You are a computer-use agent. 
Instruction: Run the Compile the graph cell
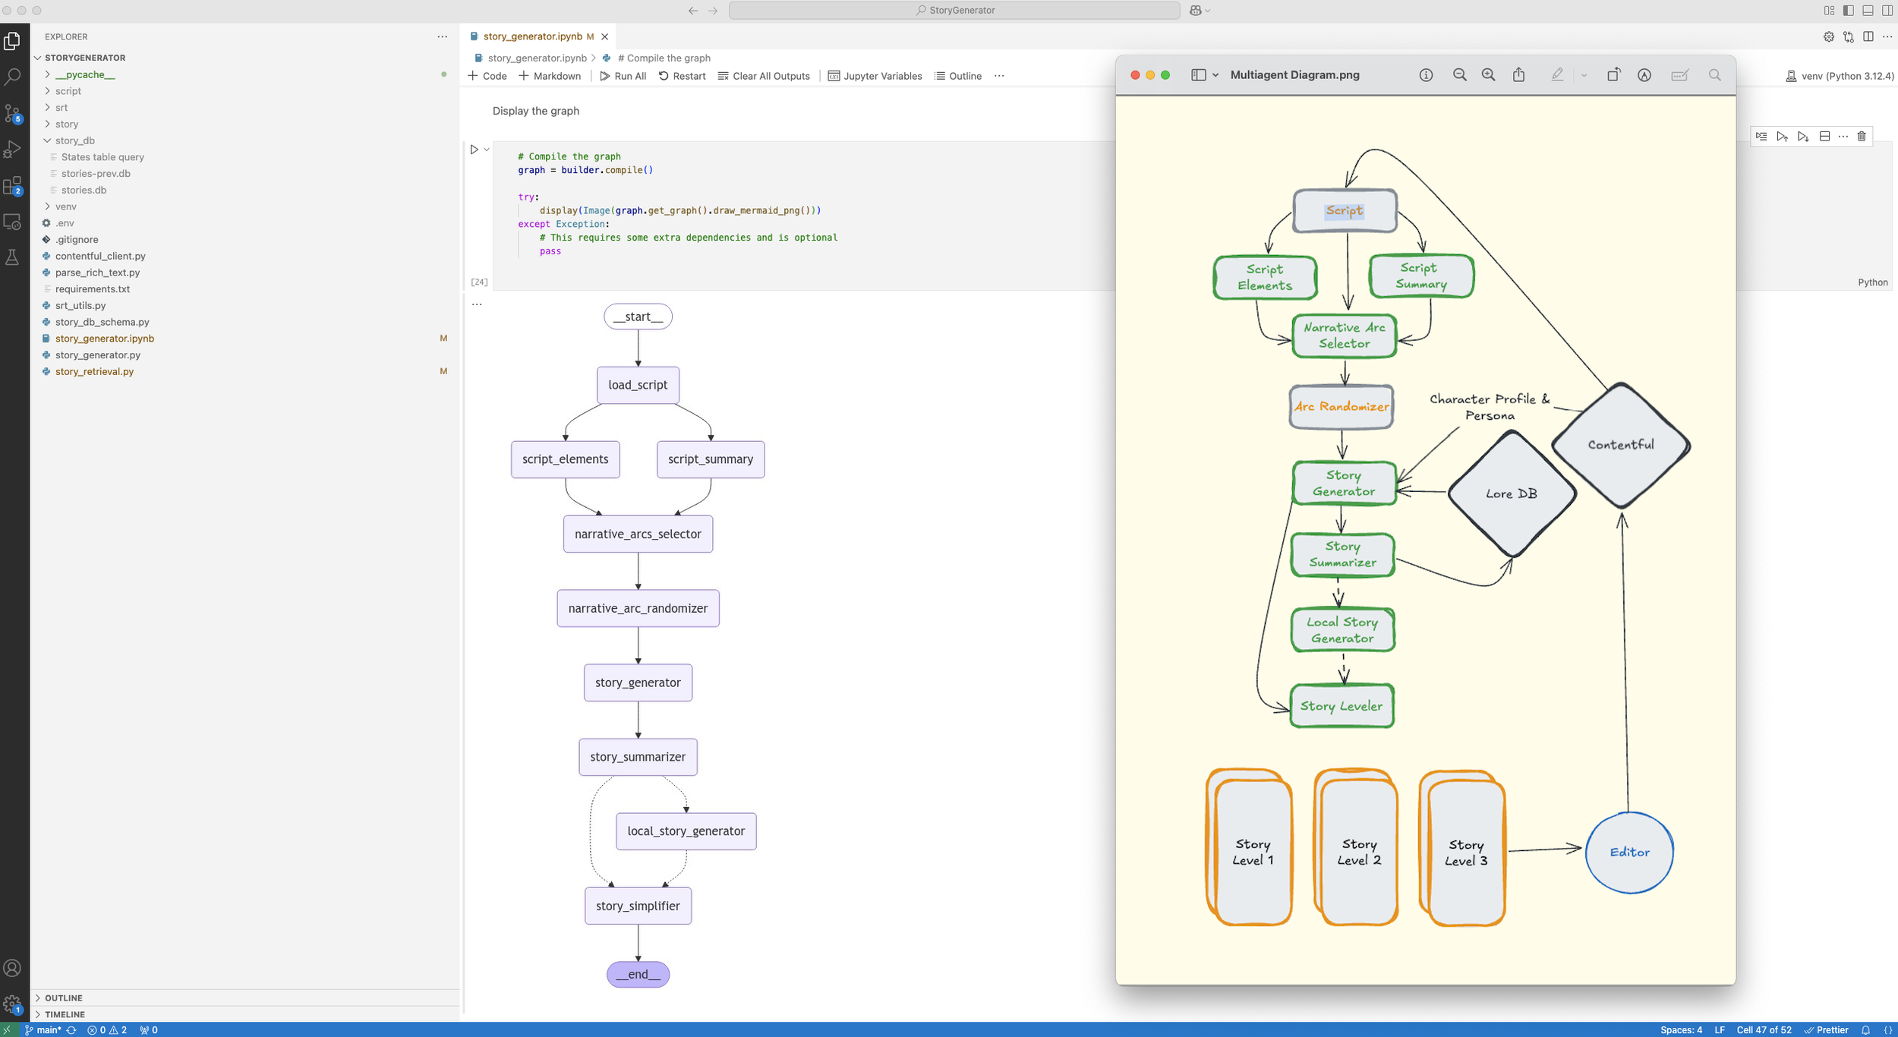coord(474,150)
